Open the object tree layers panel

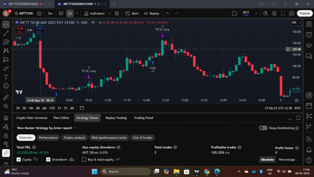click(x=309, y=45)
